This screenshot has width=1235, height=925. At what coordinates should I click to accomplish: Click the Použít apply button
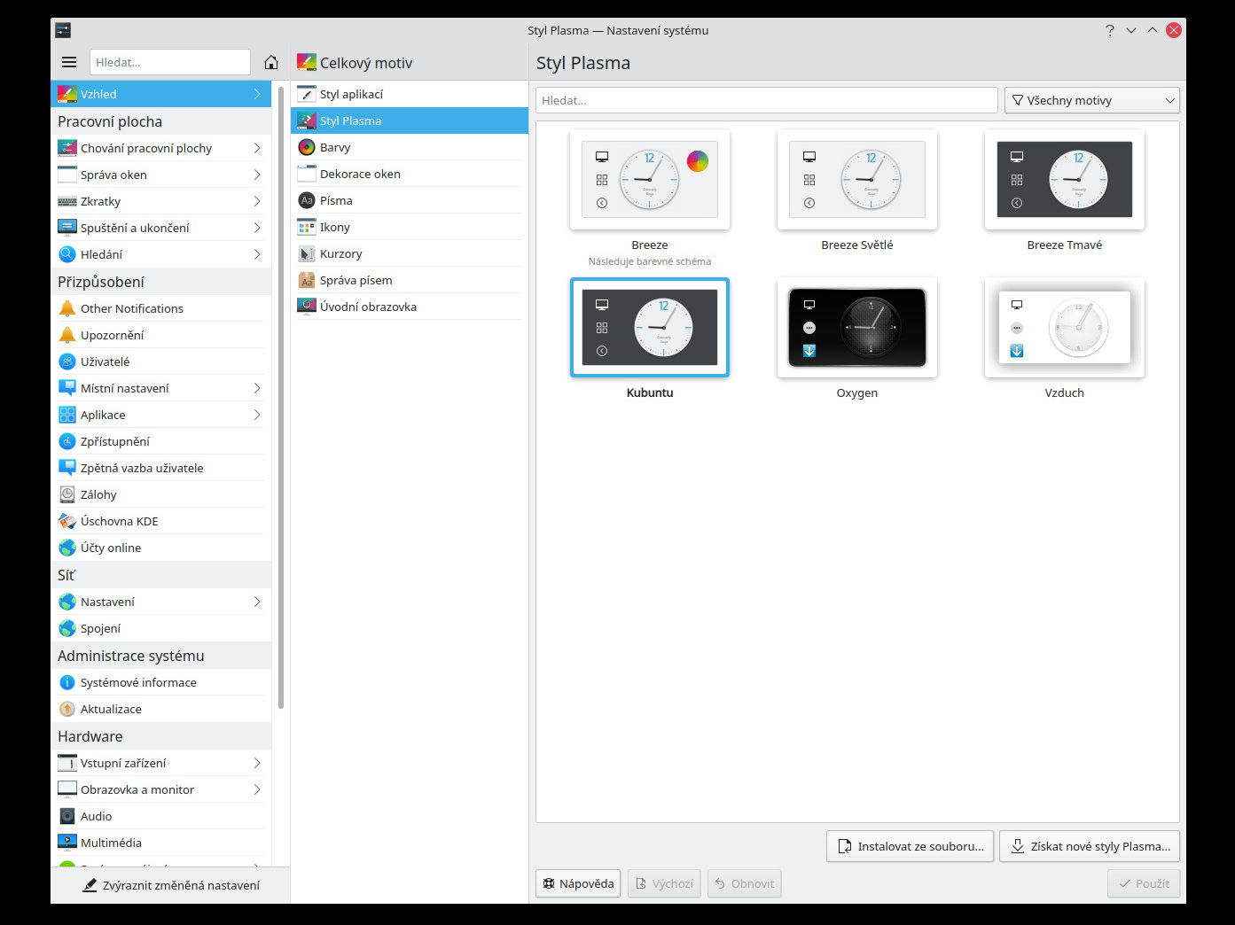click(1144, 883)
